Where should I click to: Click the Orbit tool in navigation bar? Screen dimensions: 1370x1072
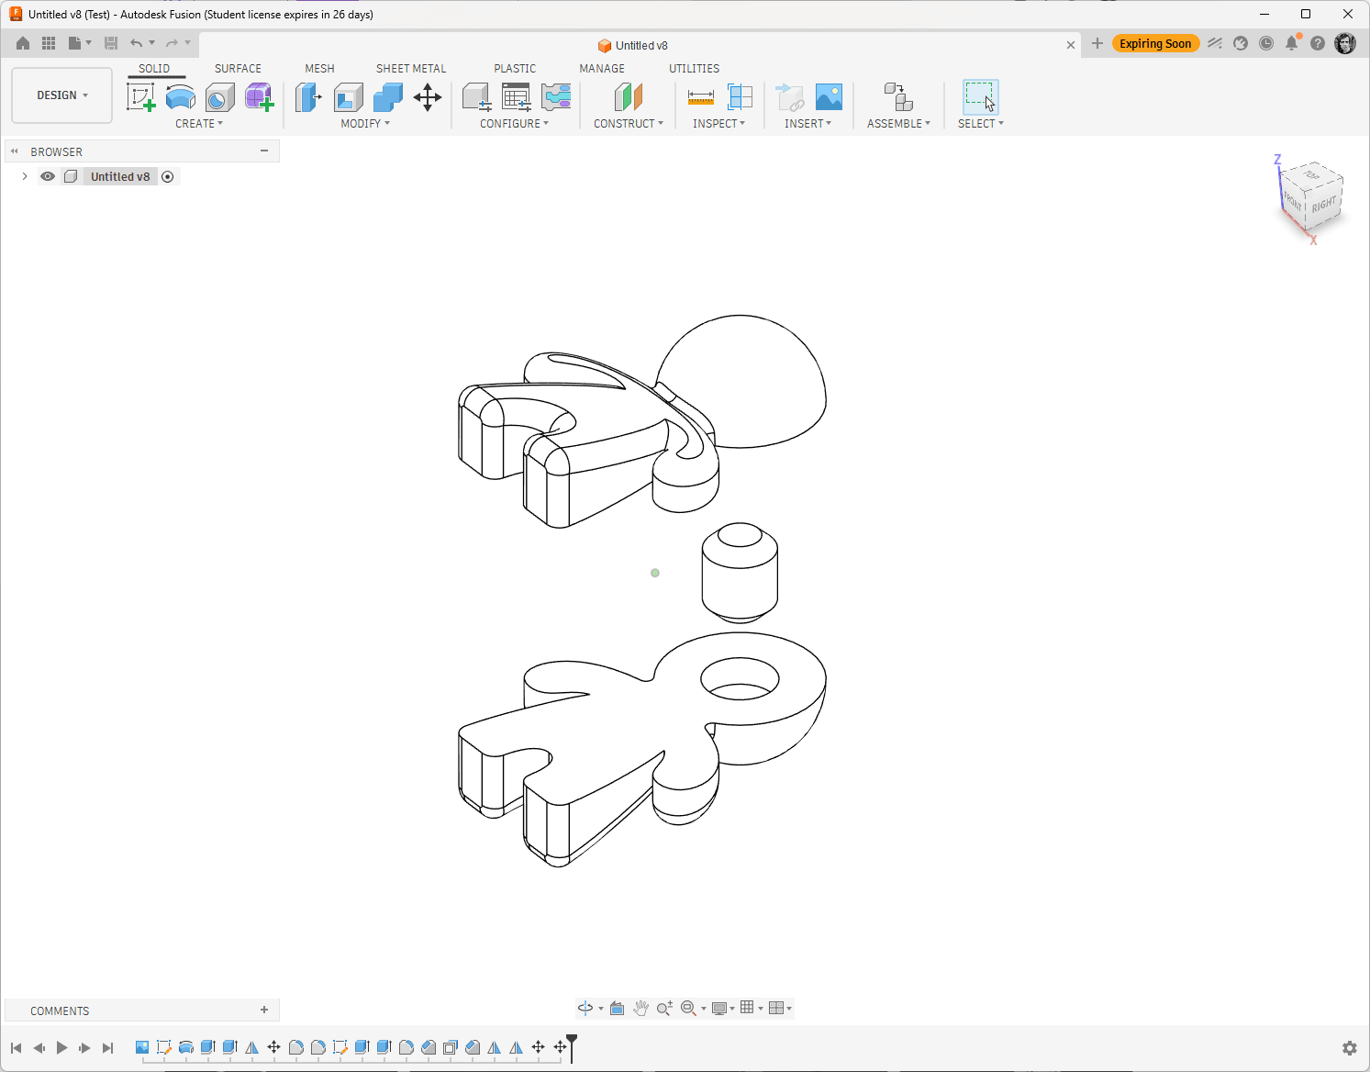[585, 1008]
